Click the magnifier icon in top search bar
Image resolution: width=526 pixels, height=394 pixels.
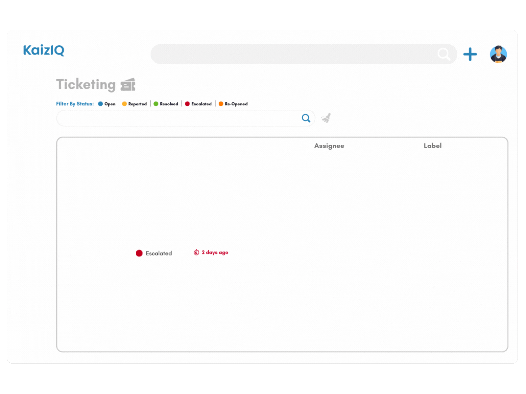pyautogui.click(x=443, y=54)
